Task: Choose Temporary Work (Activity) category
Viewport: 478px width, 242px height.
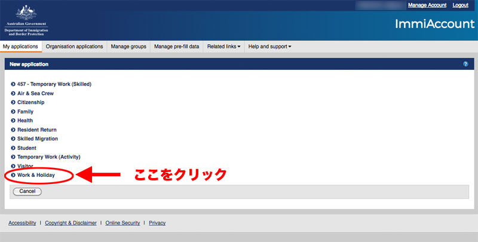Action: click(49, 157)
